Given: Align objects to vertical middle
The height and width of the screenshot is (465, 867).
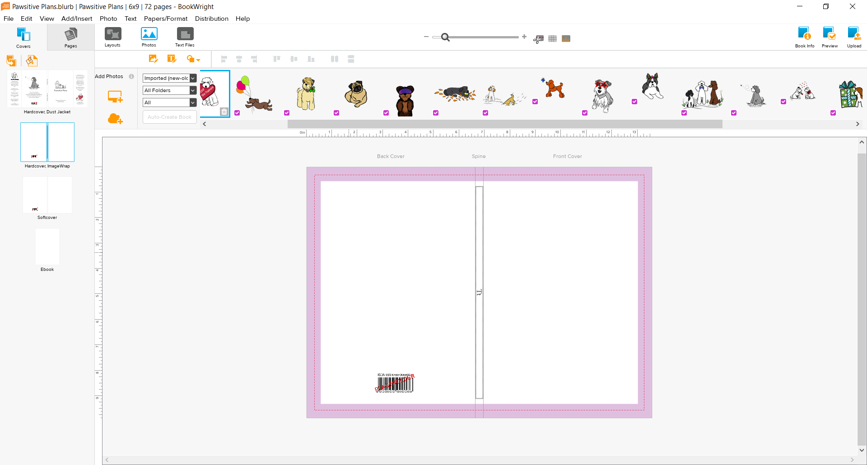Looking at the screenshot, I should (x=294, y=59).
